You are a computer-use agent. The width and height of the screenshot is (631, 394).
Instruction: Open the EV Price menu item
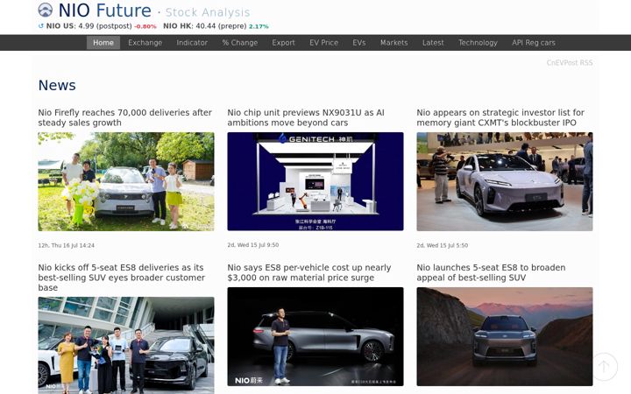324,43
